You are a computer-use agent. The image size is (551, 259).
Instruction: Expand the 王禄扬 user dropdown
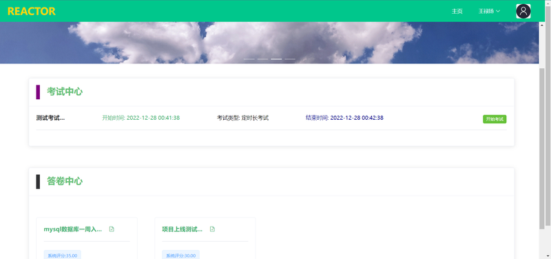tap(489, 11)
